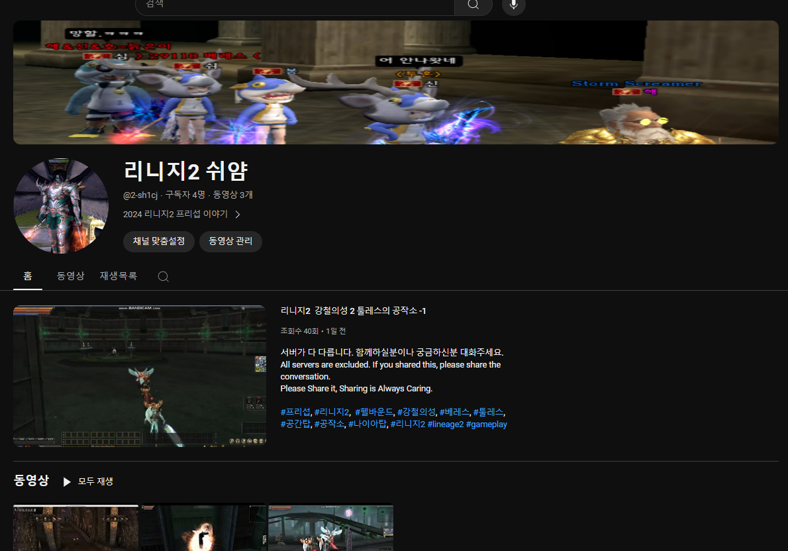Viewport: 788px width, 551px height.
Task: Play the featured 강철의성 video thumbnail
Action: (x=140, y=376)
